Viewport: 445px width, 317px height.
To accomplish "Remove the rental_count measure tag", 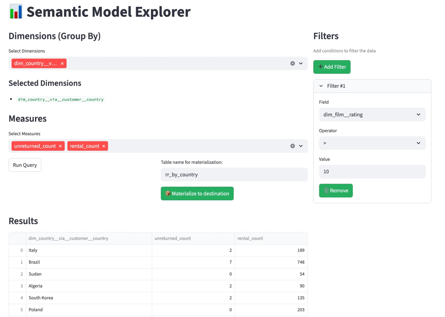I will 104,146.
